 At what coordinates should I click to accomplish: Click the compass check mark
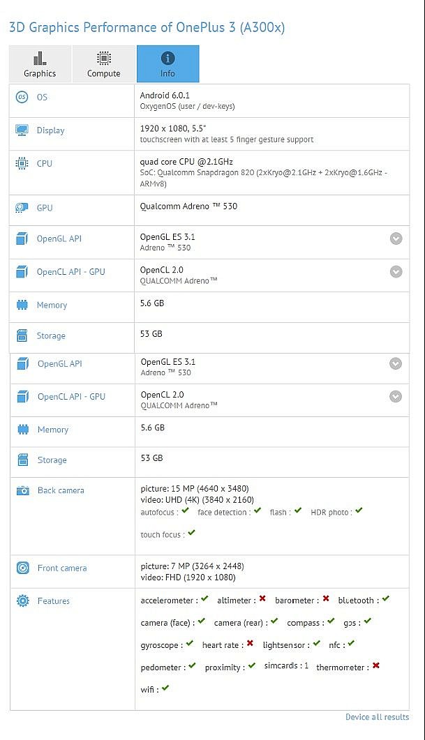coord(331,621)
